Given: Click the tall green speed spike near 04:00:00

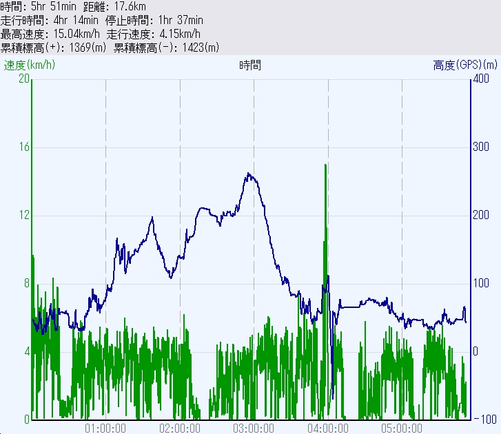Looking at the screenshot, I should 325,166.
